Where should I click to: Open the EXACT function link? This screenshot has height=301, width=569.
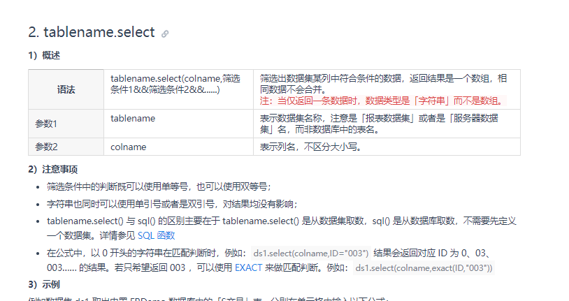coord(249,267)
